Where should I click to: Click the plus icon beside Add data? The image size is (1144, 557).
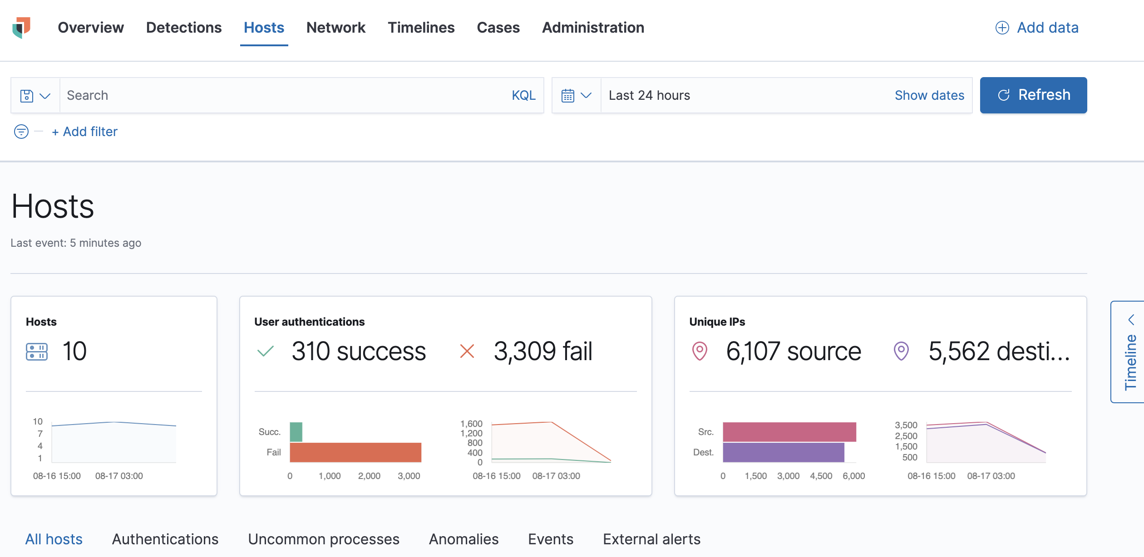[1002, 28]
